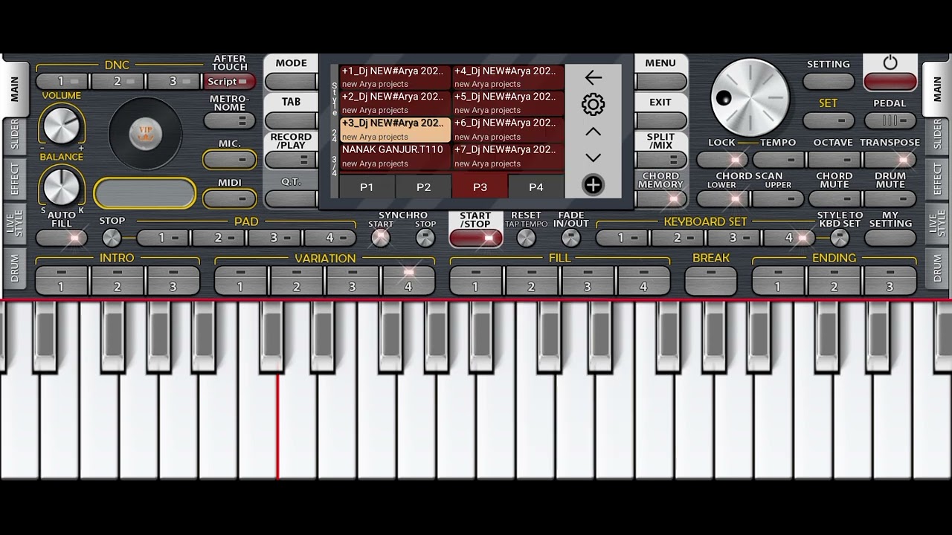
Task: Toggle the MIDI button
Action: 229,198
